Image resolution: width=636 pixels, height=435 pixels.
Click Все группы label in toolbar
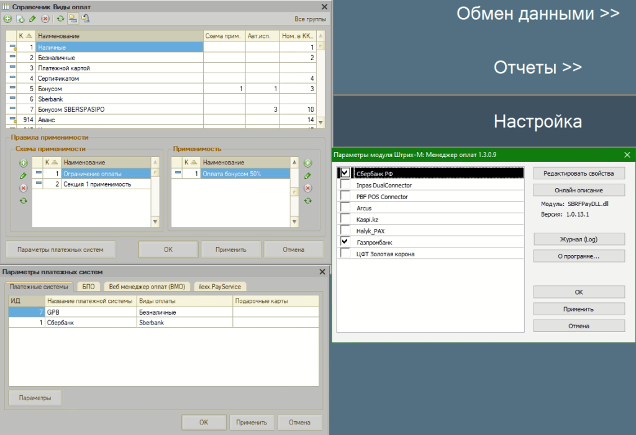point(311,19)
